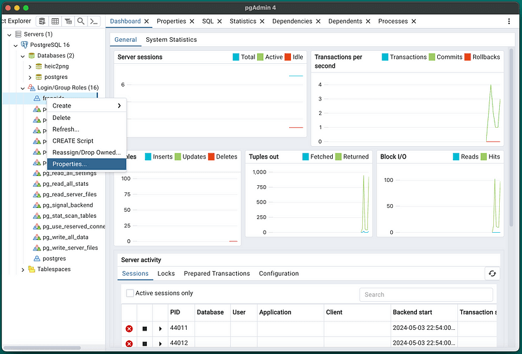This screenshot has width=522, height=354.
Task: Terminate session with PID 44011
Action: click(129, 329)
